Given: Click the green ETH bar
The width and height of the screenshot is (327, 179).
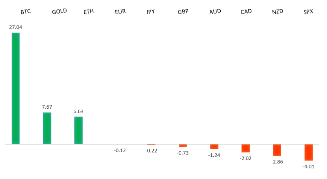Looking at the screenshot, I should coord(78,130).
